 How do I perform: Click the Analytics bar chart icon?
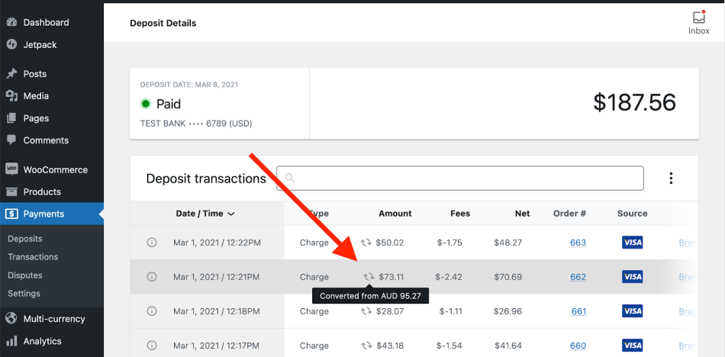pyautogui.click(x=11, y=341)
